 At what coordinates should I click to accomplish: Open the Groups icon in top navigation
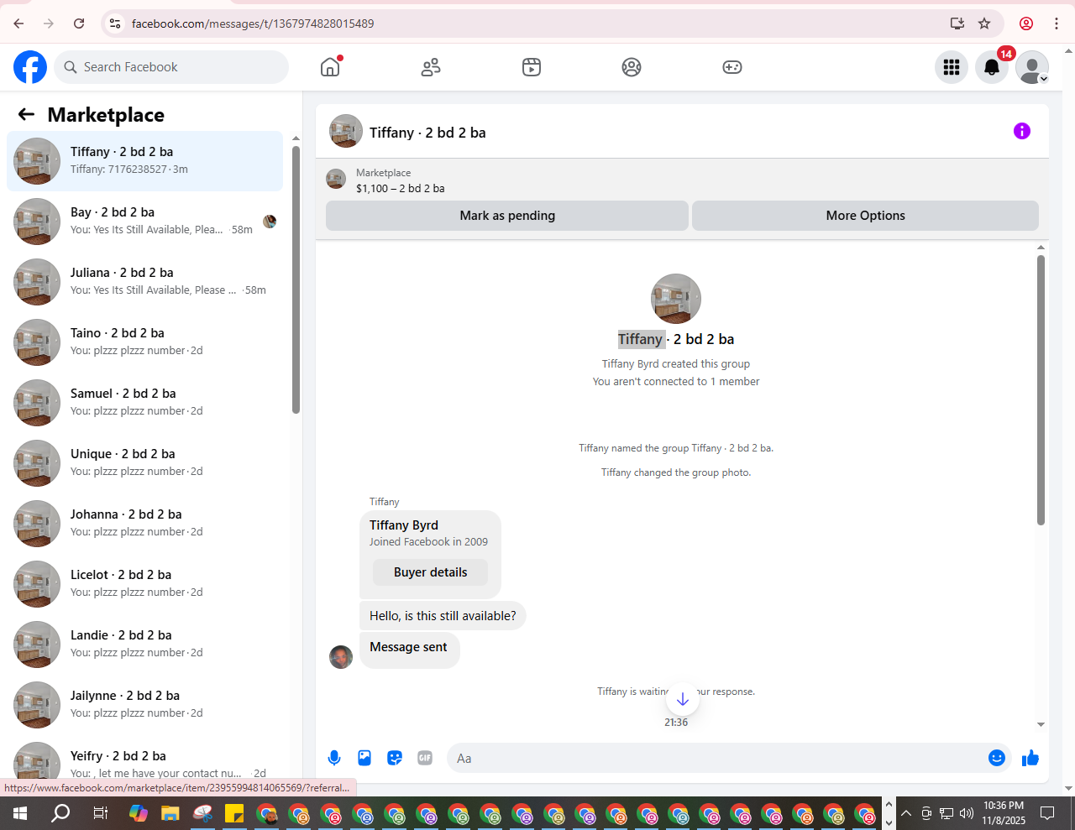632,67
